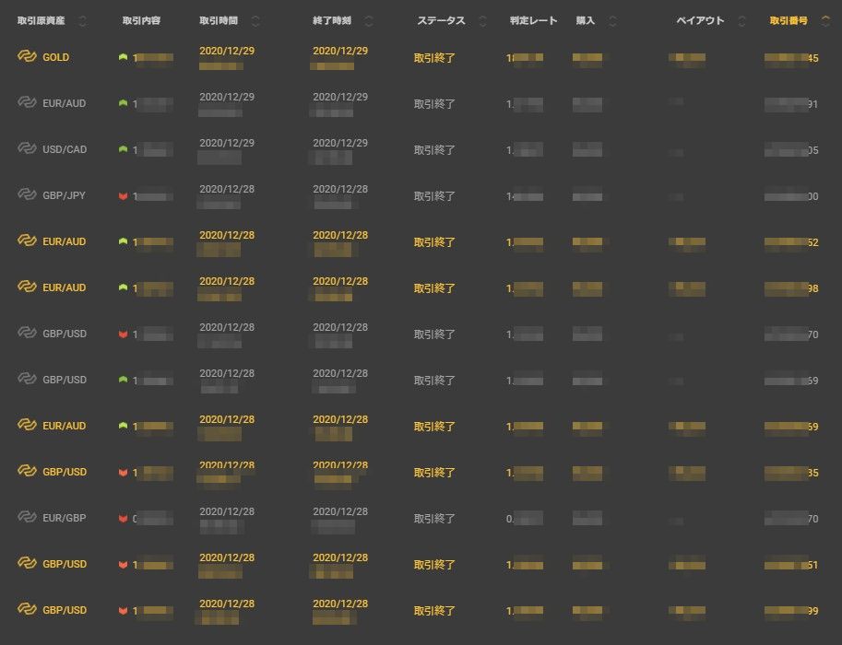Select the 取引内容 column header

141,20
